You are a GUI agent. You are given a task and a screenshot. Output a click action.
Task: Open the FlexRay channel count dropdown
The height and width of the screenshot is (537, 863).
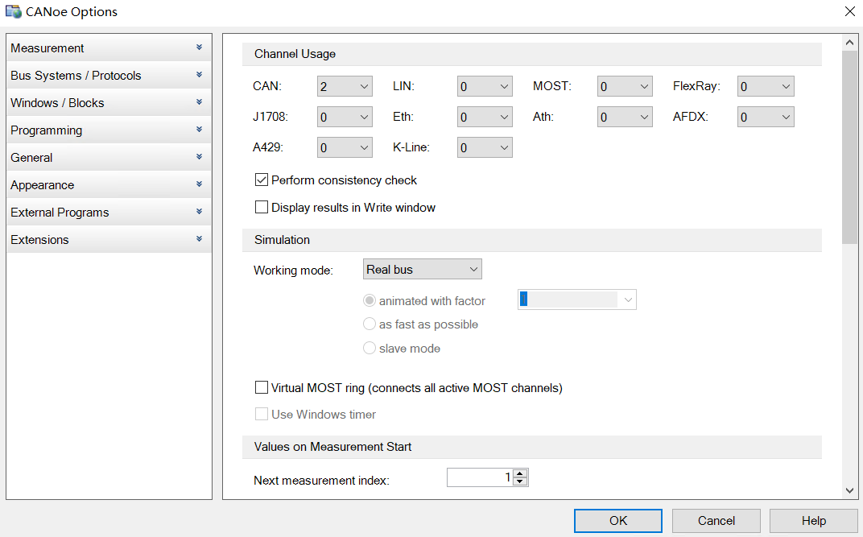(766, 86)
